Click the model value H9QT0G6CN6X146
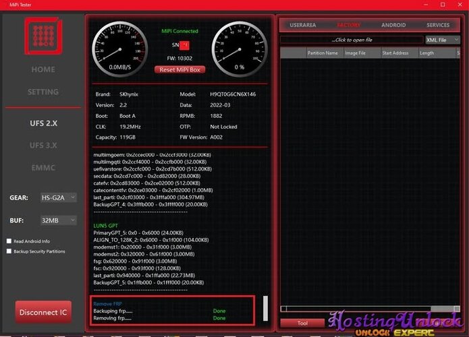Viewport: 469px width, 337px height. point(233,94)
